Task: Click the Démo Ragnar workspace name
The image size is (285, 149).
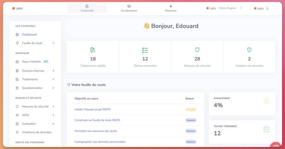Action: [x=227, y=8]
